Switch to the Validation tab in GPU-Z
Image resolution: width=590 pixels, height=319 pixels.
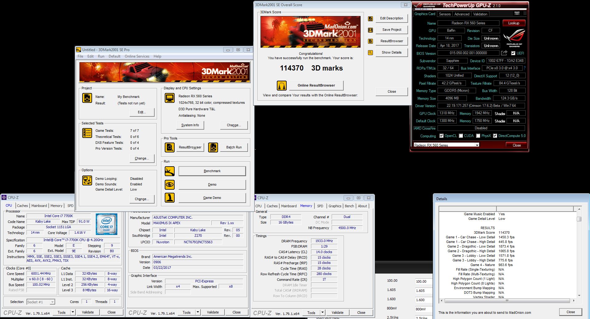[x=480, y=14]
